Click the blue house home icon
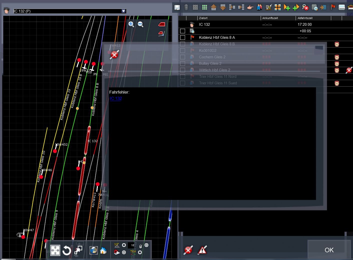Image resolution: width=353 pixels, height=260 pixels. point(103,250)
